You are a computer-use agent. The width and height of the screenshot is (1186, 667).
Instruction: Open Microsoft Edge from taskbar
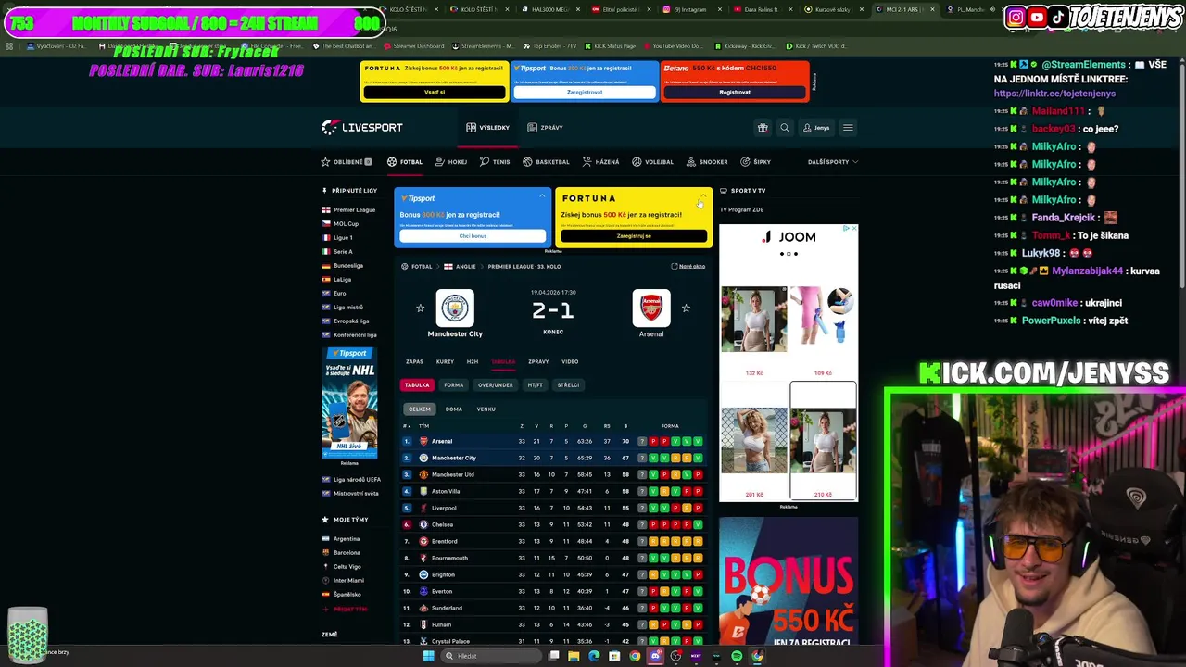click(594, 656)
